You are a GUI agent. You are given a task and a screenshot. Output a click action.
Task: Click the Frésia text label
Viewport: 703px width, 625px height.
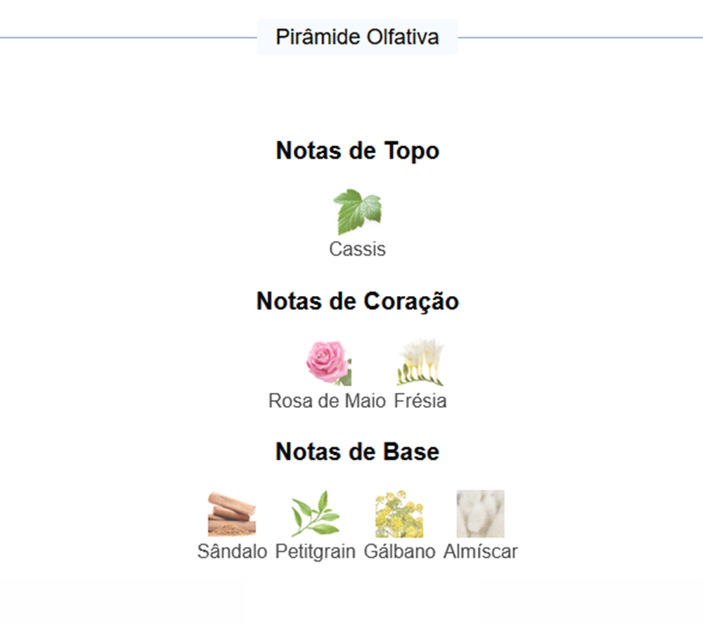tap(420, 401)
